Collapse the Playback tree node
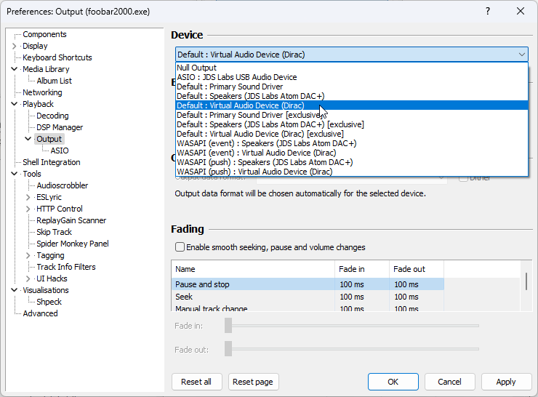 coord(14,104)
